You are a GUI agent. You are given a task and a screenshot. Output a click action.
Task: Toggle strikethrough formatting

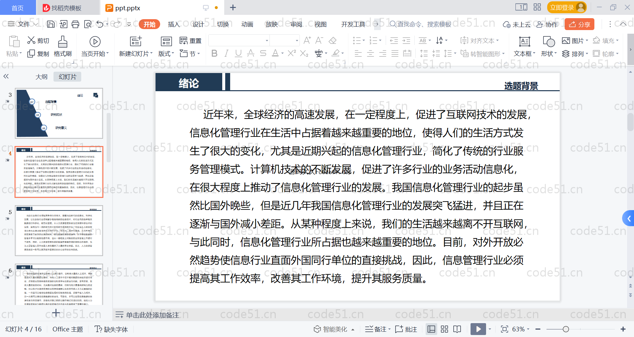251,53
